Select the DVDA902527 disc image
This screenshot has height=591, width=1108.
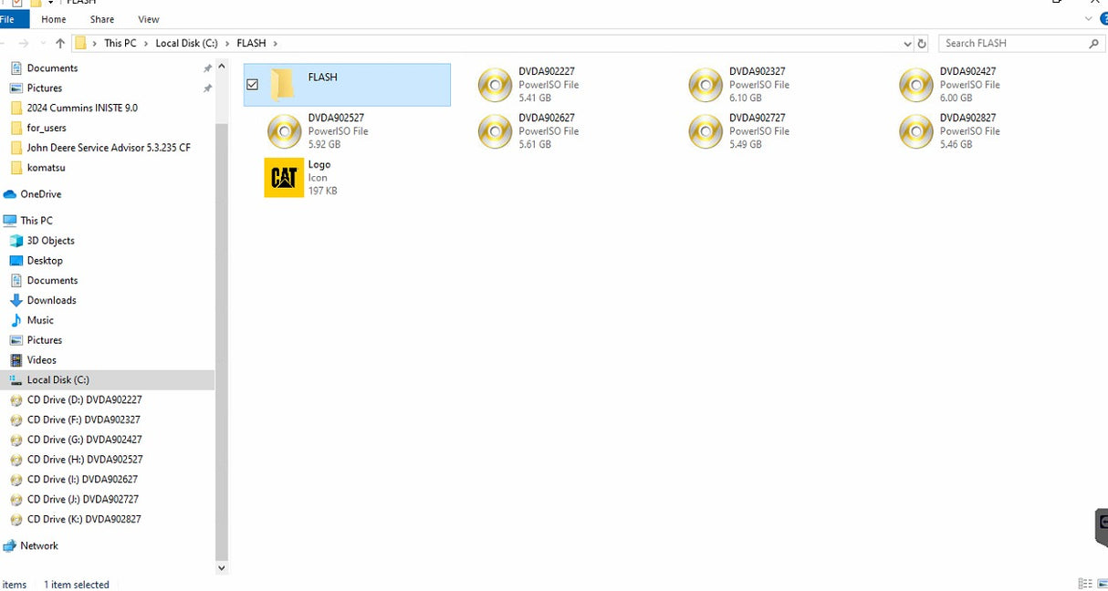[285, 131]
